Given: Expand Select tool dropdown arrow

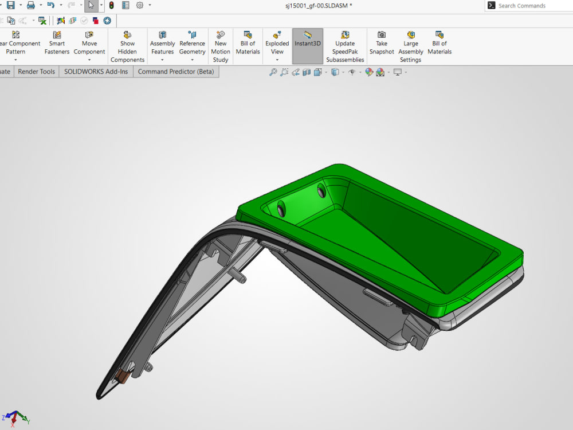Looking at the screenshot, I should 101,5.
